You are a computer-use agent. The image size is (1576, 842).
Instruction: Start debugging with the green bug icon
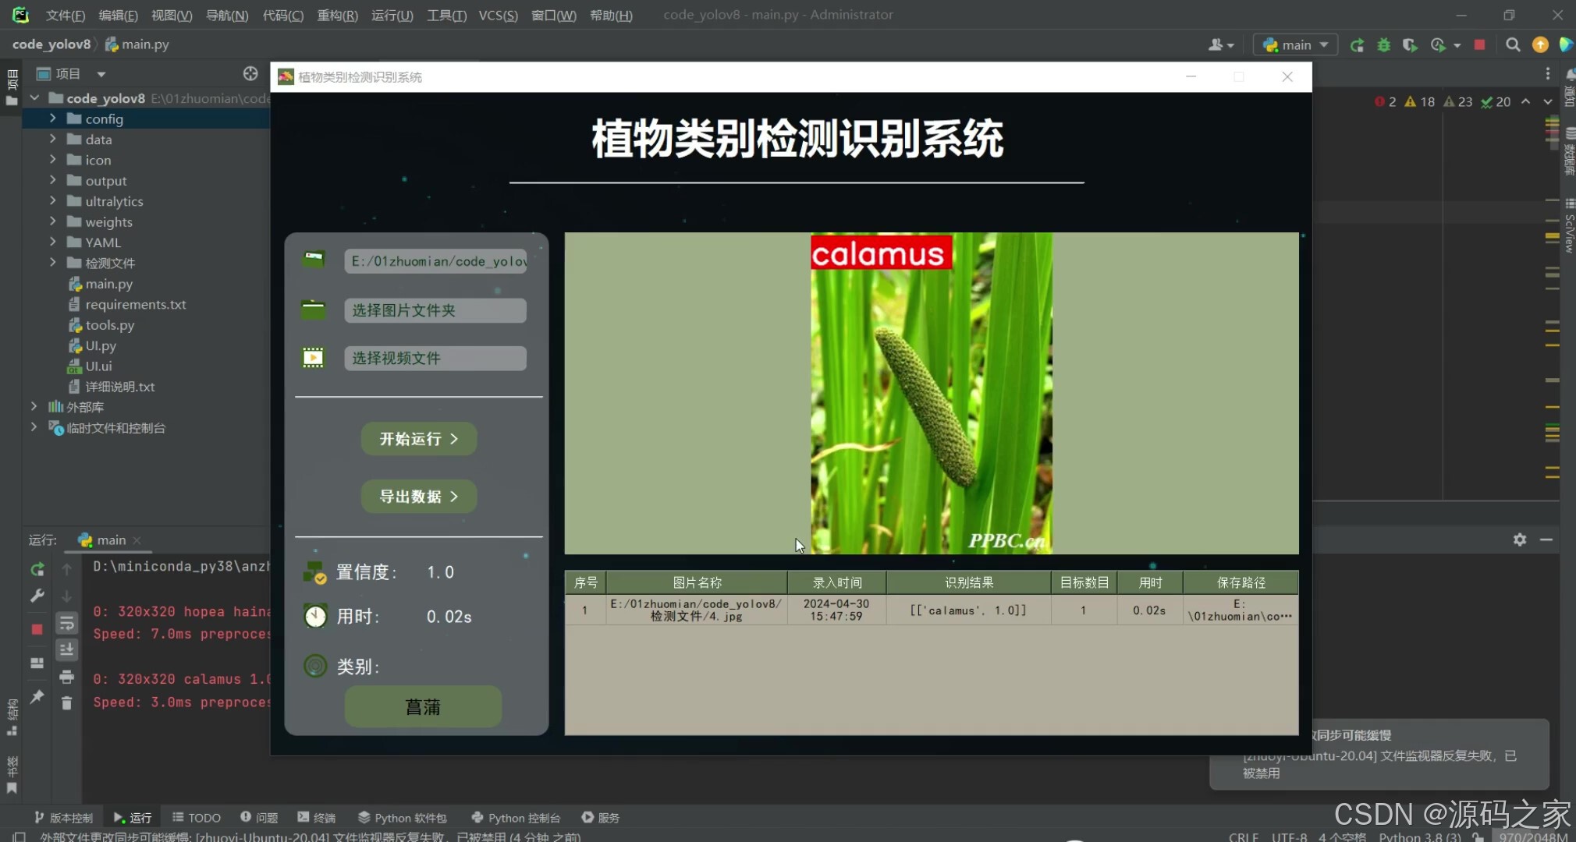1384,45
